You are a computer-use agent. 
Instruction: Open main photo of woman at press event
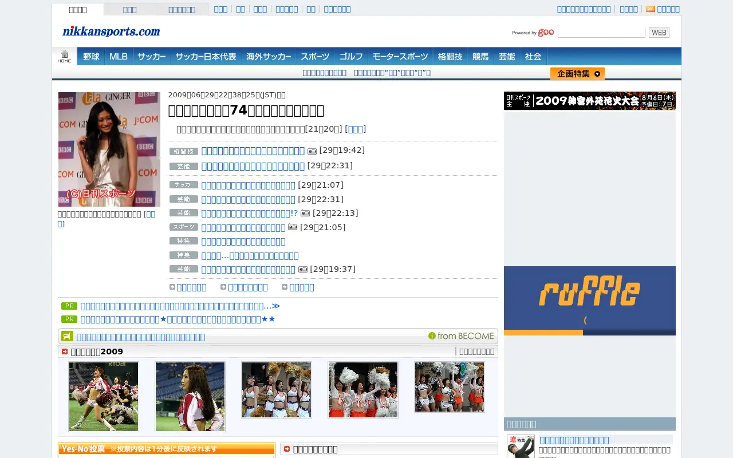pos(109,149)
